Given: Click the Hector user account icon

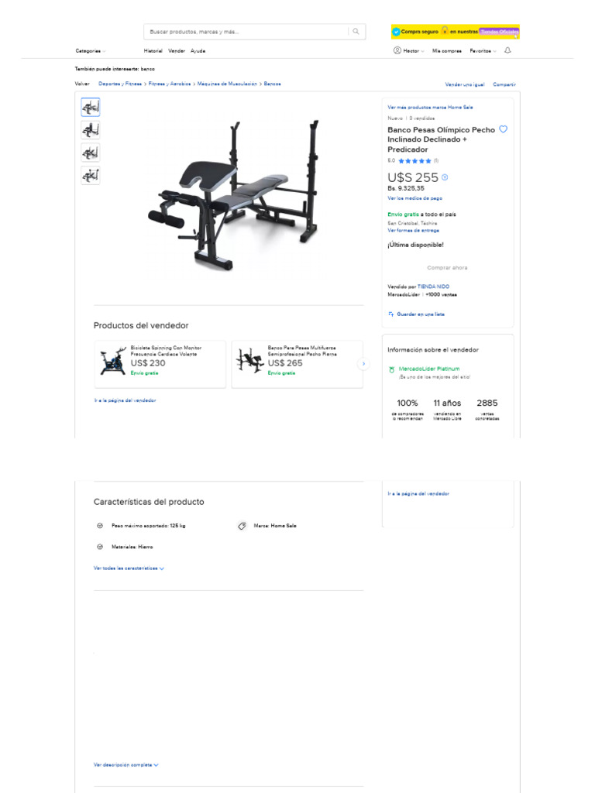Looking at the screenshot, I should coord(397,50).
